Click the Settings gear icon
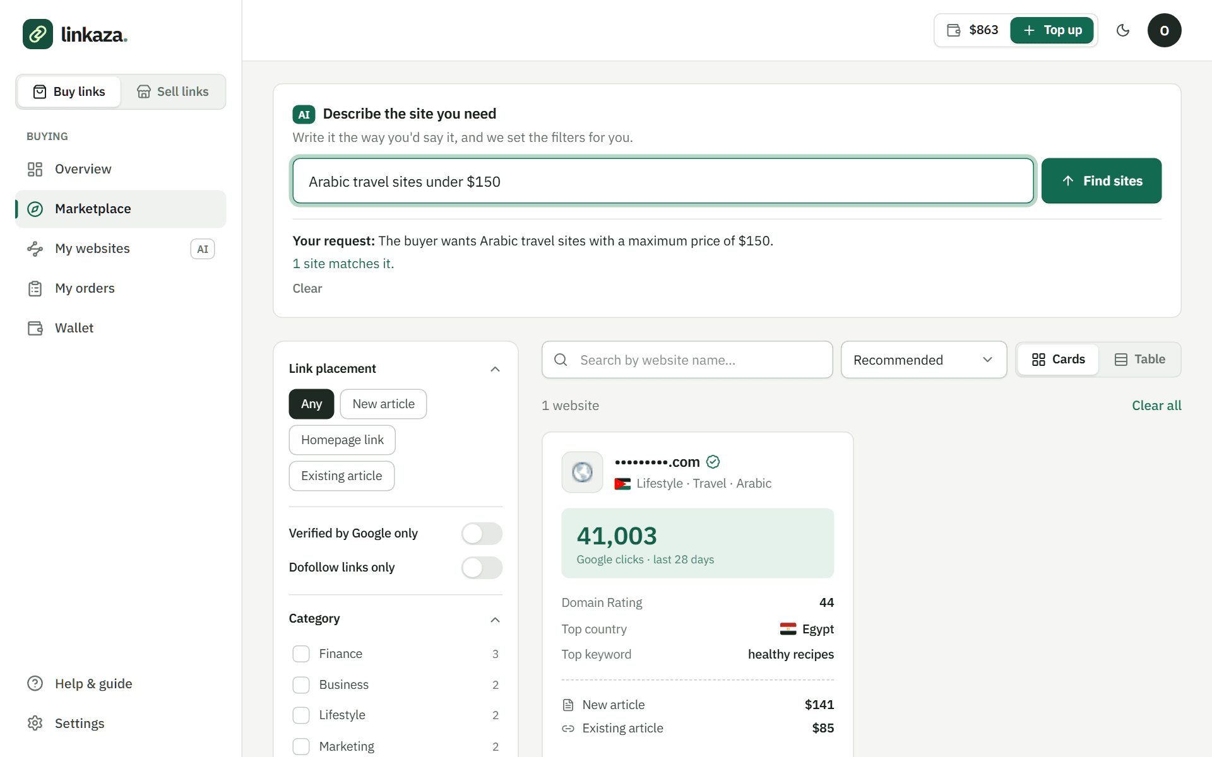1212x757 pixels. (x=35, y=723)
